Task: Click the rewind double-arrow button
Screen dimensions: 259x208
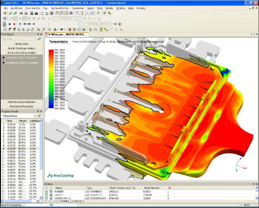Action: click(25, 24)
